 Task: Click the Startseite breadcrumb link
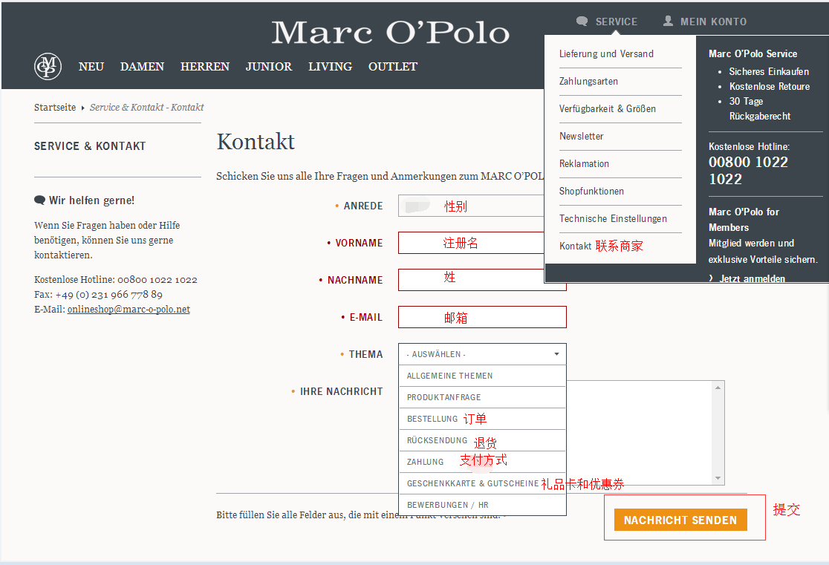(x=55, y=108)
